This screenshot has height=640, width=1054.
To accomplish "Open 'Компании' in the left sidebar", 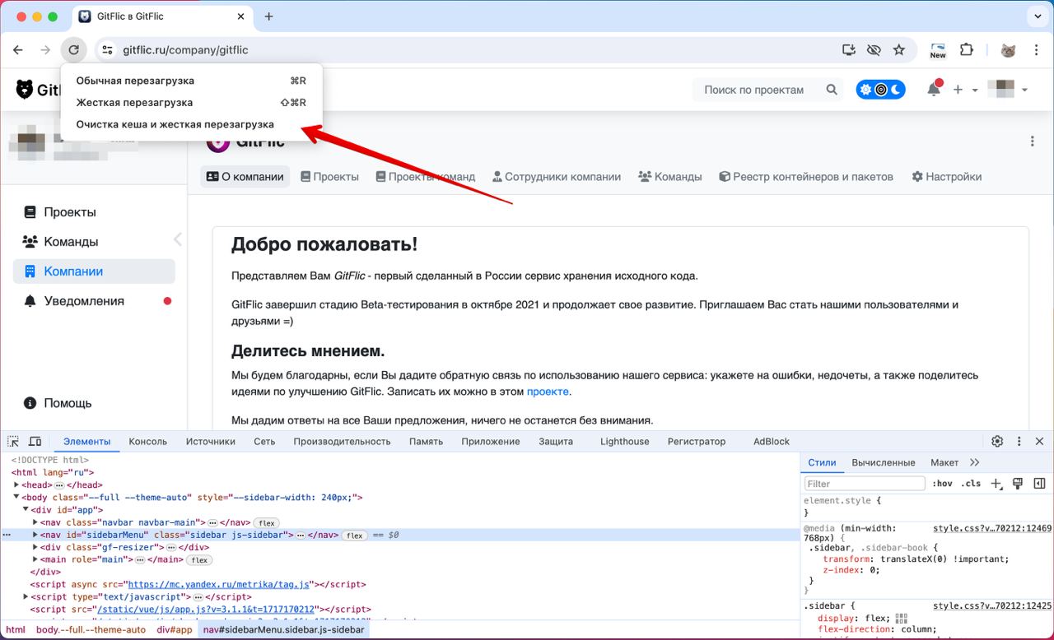I will (x=94, y=271).
